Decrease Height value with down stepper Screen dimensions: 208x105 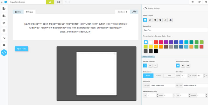coord(204,77)
